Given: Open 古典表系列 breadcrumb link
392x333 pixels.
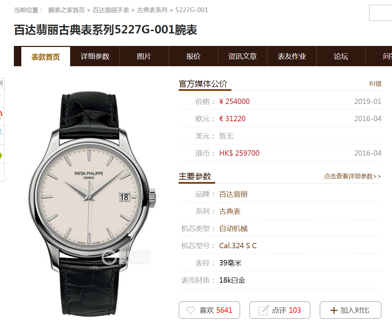Looking at the screenshot, I should 152,10.
